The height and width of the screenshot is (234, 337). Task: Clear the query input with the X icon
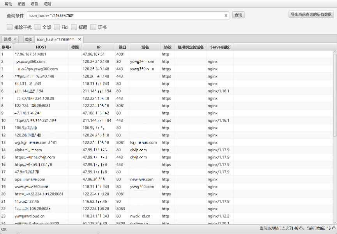(226, 16)
